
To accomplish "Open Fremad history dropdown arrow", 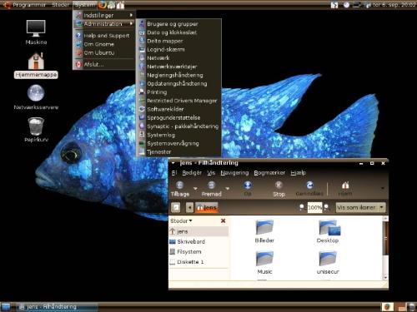I will tap(228, 189).
